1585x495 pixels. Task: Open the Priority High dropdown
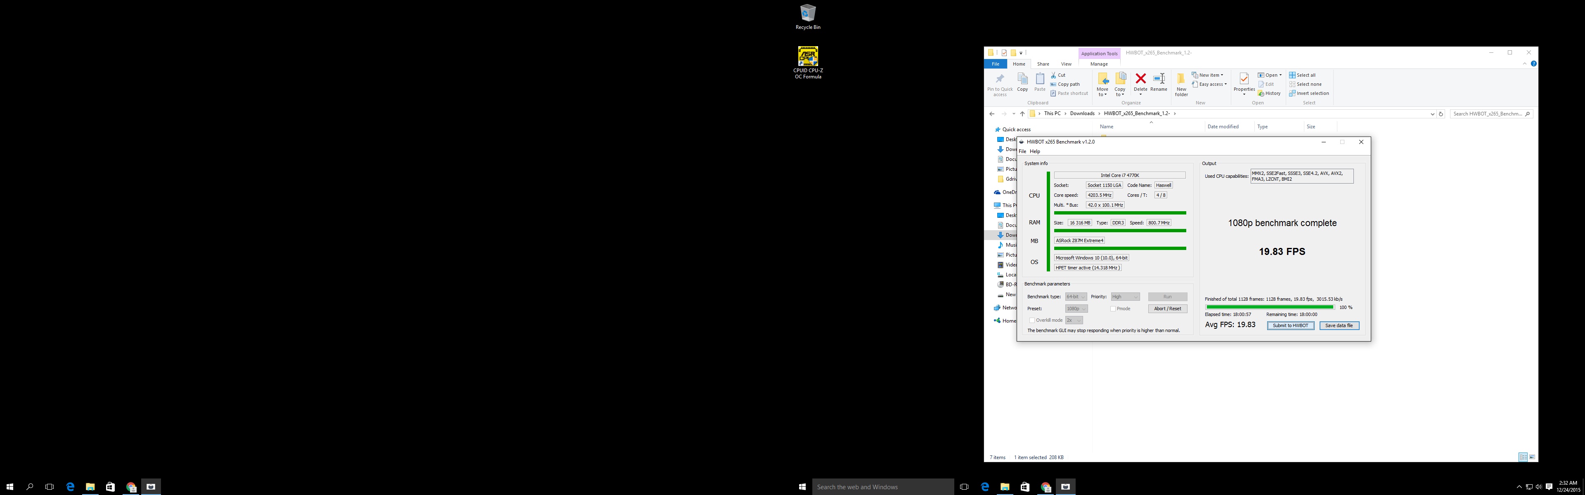1125,297
